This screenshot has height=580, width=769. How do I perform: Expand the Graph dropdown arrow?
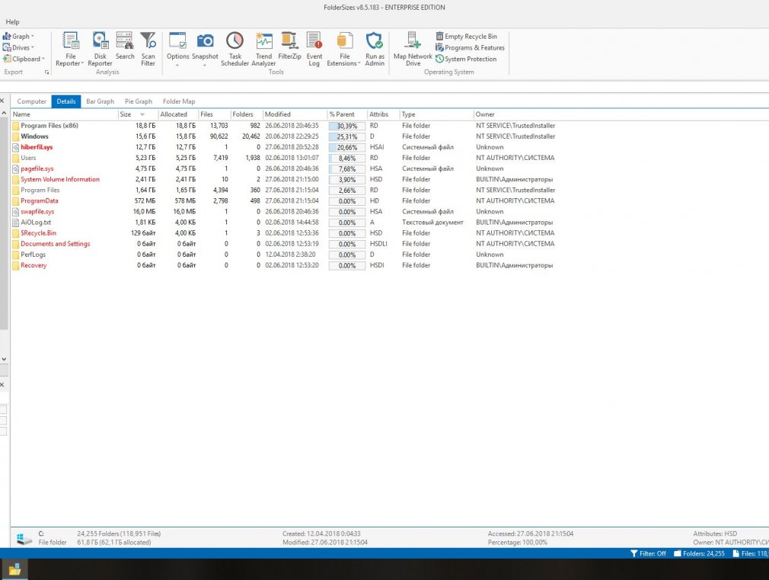click(x=33, y=37)
